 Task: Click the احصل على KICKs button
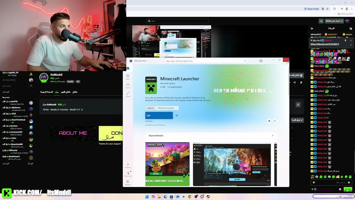(x=334, y=21)
